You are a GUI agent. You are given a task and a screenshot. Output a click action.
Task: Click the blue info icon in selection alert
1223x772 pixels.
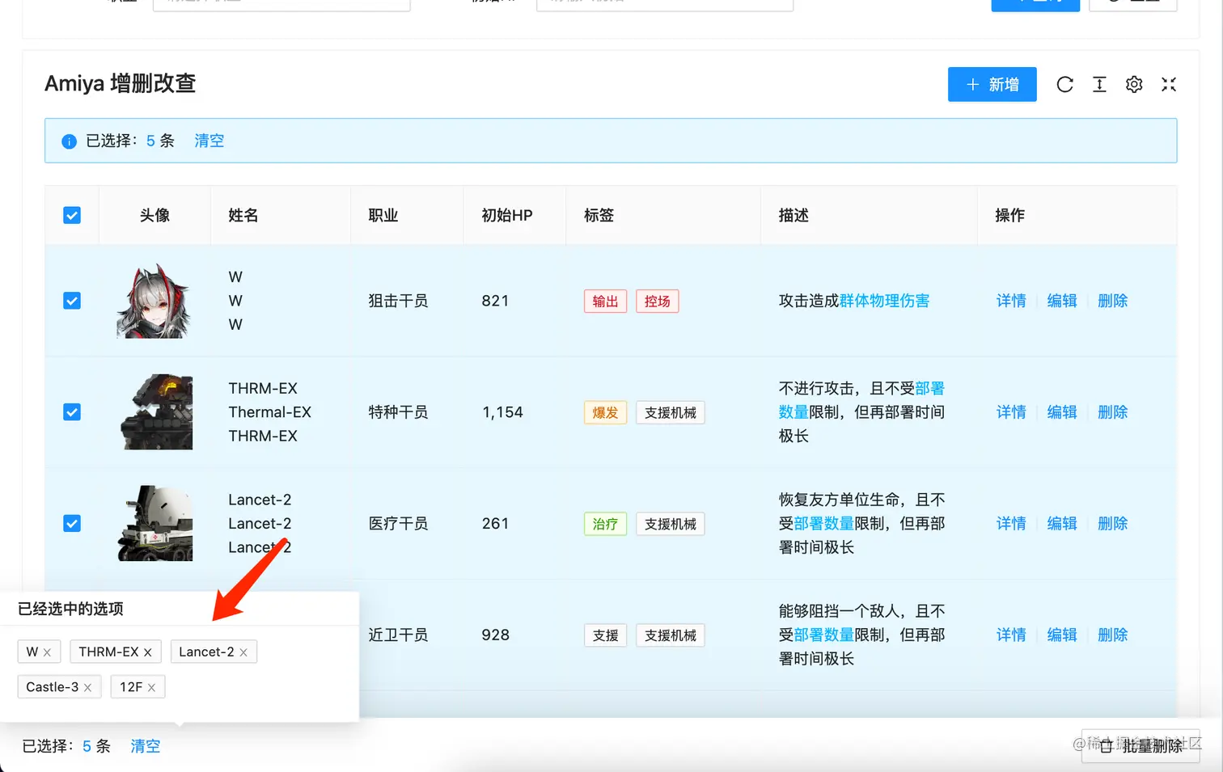(x=70, y=141)
